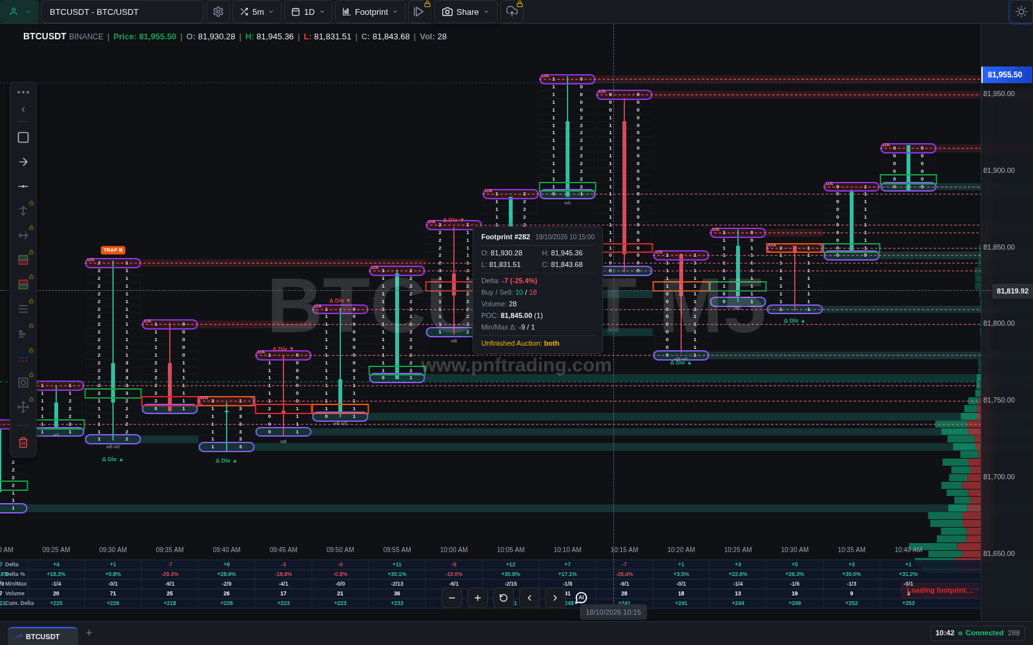Click the 18/10/2026 10:15 crosshair time label
This screenshot has height=645, width=1033.
(613, 612)
